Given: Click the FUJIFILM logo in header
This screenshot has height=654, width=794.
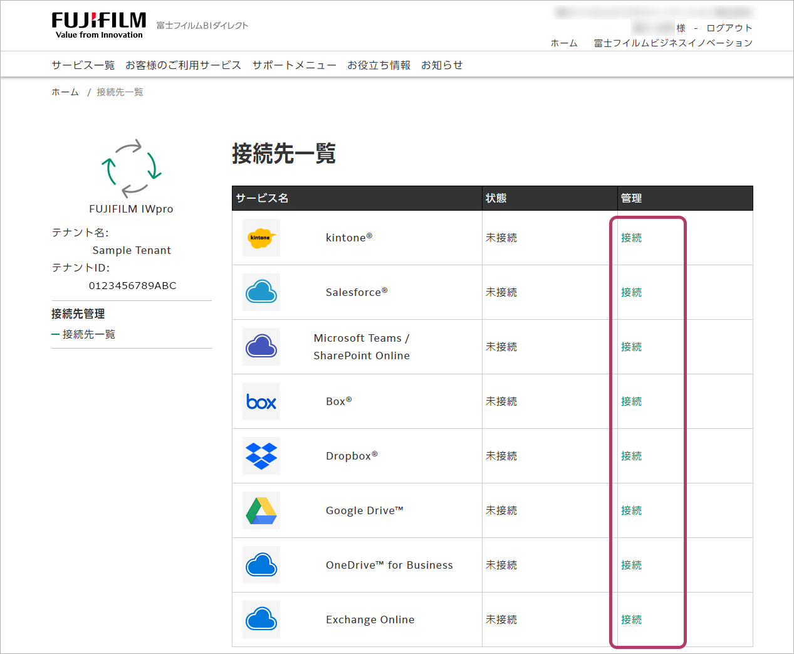Looking at the screenshot, I should pyautogui.click(x=99, y=26).
